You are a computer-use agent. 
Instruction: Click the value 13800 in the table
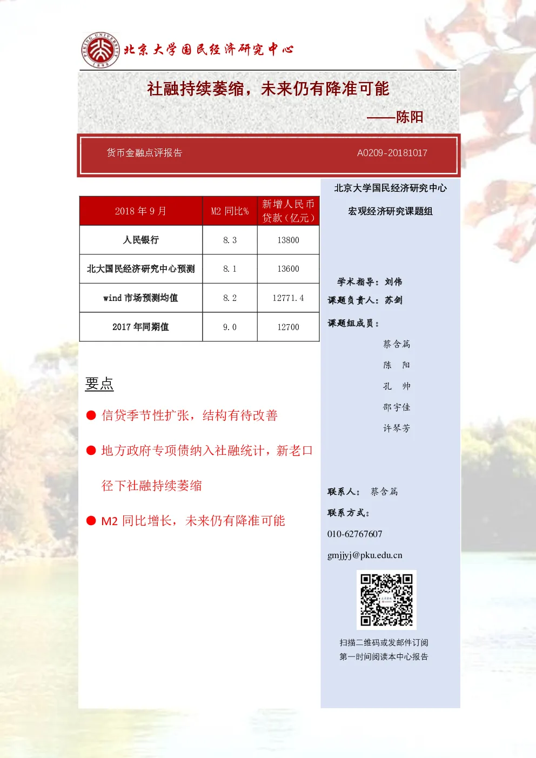click(288, 240)
